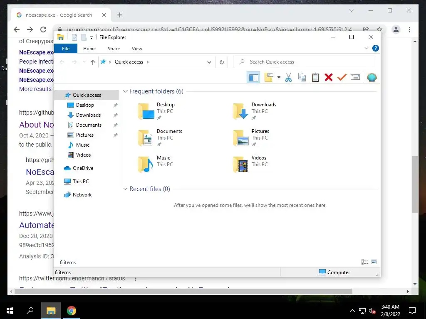Close the noescape.exe Google Search tab
This screenshot has width=426, height=319.
(x=104, y=15)
